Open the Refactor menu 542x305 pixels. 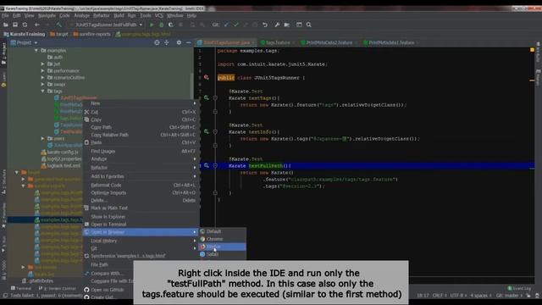click(102, 15)
